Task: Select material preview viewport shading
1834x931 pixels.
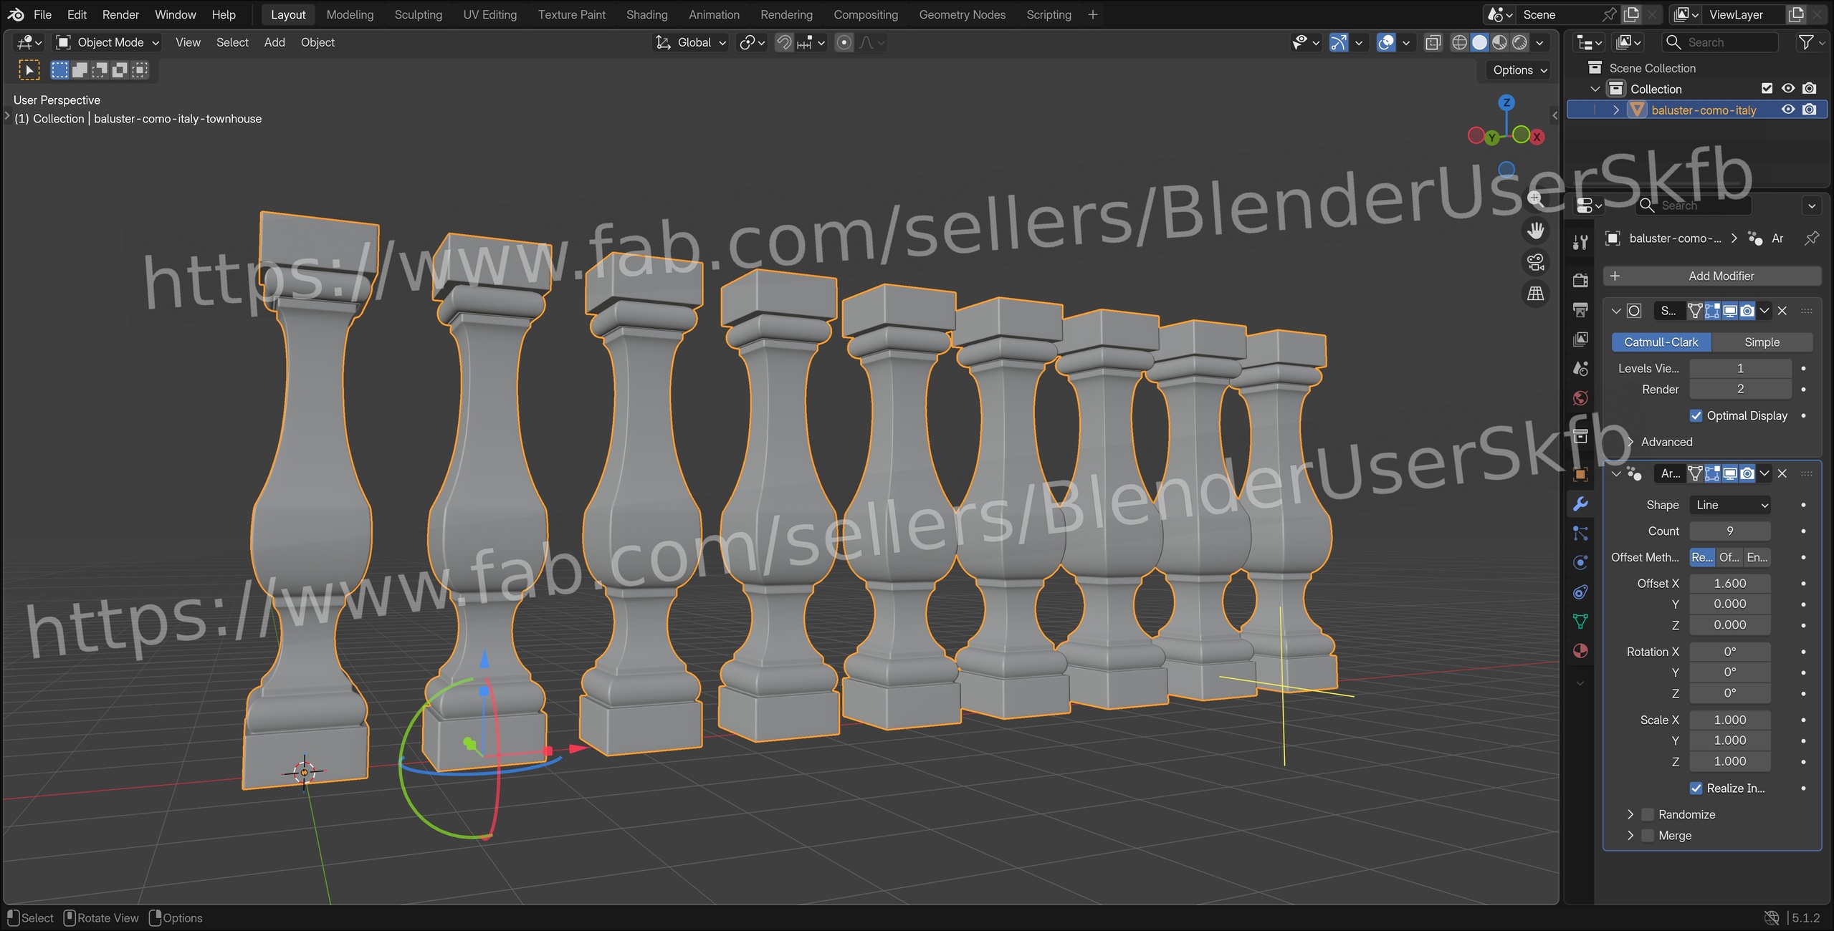Action: pyautogui.click(x=1499, y=42)
